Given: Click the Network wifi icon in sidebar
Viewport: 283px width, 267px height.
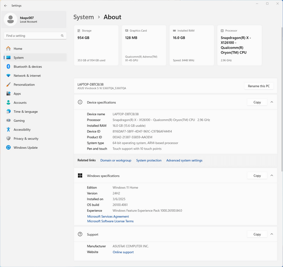Looking at the screenshot, I should click(x=8, y=75).
